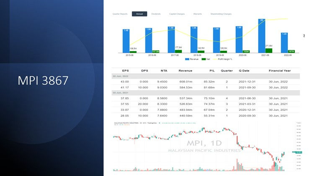This screenshot has width=315, height=176.
Task: Click the 2020-06 axis label
Action: pos(243,55)
